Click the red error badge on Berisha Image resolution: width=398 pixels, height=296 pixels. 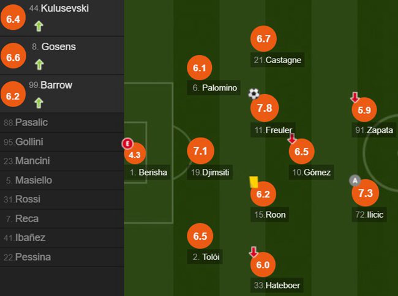click(x=127, y=144)
